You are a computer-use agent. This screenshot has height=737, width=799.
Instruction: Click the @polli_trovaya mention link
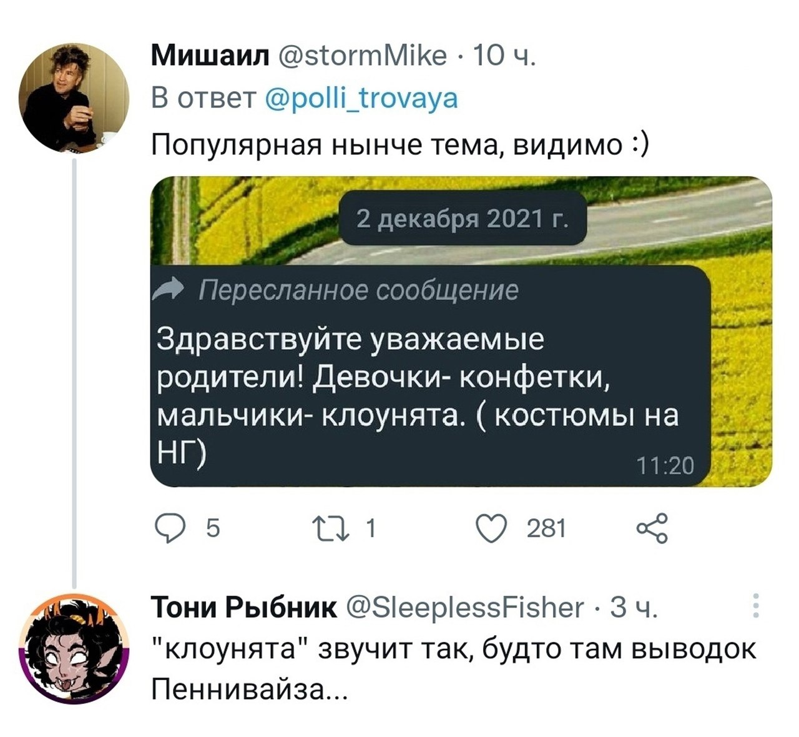pos(361,99)
